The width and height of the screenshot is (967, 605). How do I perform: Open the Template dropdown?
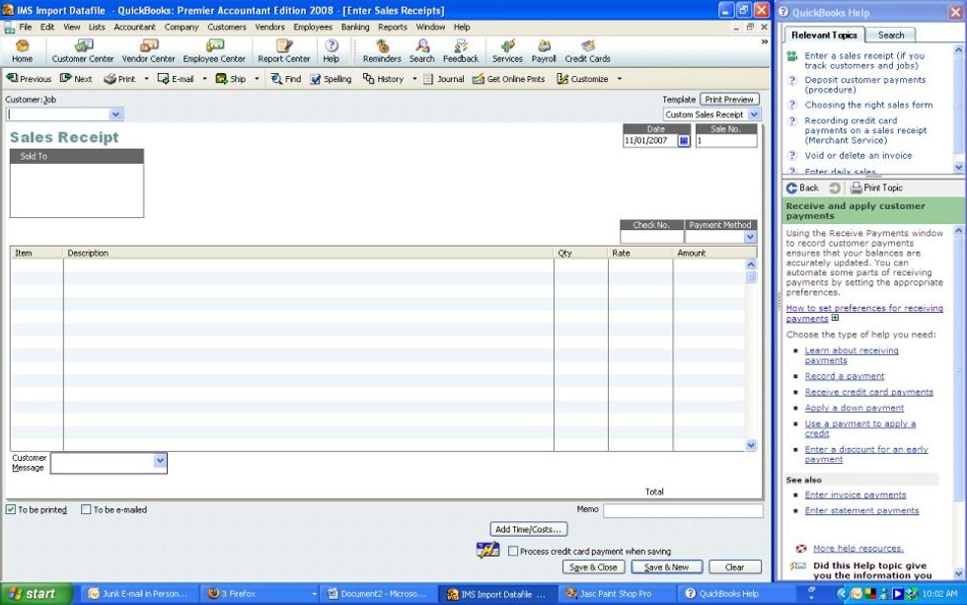point(754,114)
